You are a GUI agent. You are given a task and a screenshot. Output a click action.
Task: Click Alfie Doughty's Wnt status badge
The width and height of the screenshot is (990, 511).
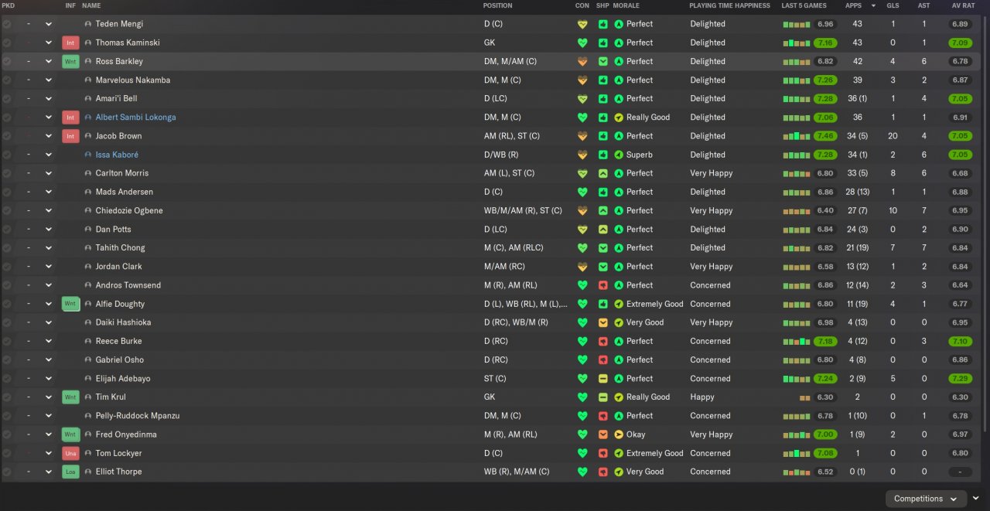tap(70, 304)
